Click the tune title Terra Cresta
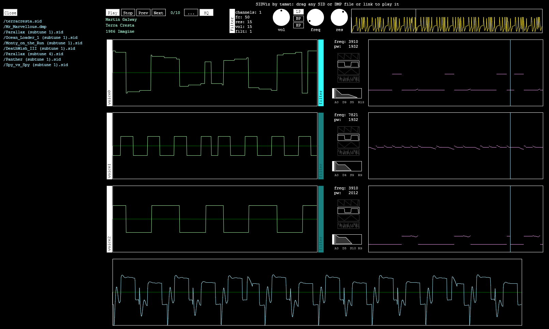 click(120, 25)
